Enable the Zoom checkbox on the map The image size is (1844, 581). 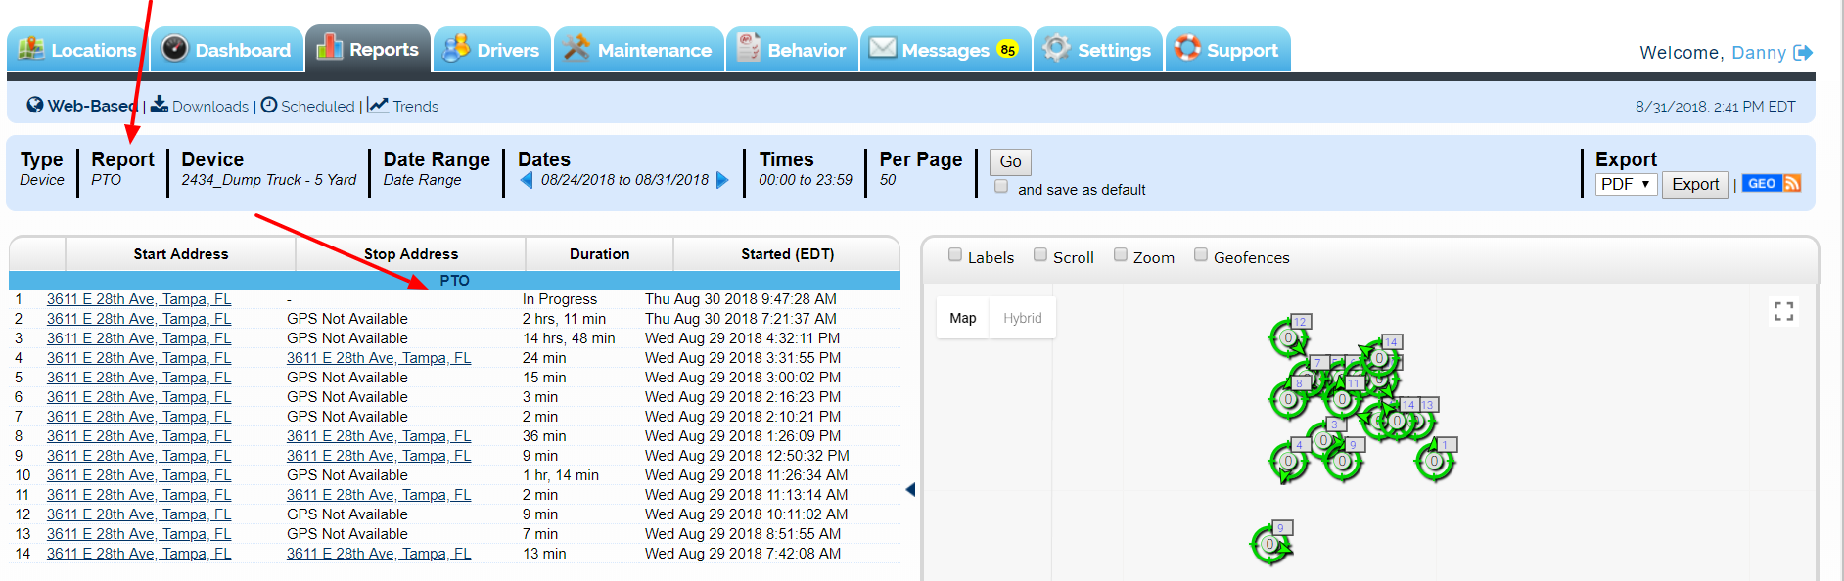pyautogui.click(x=1121, y=255)
